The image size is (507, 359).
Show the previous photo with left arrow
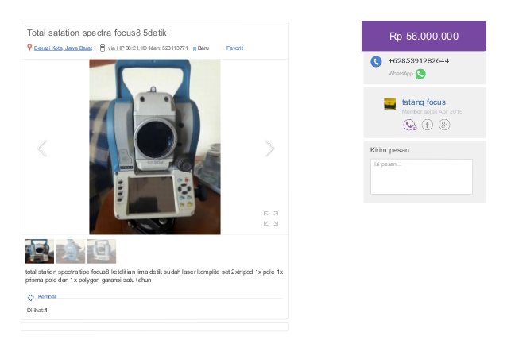[x=42, y=149]
